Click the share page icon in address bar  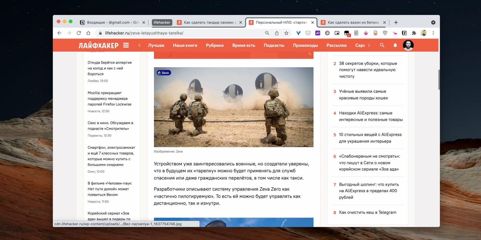tap(277, 33)
